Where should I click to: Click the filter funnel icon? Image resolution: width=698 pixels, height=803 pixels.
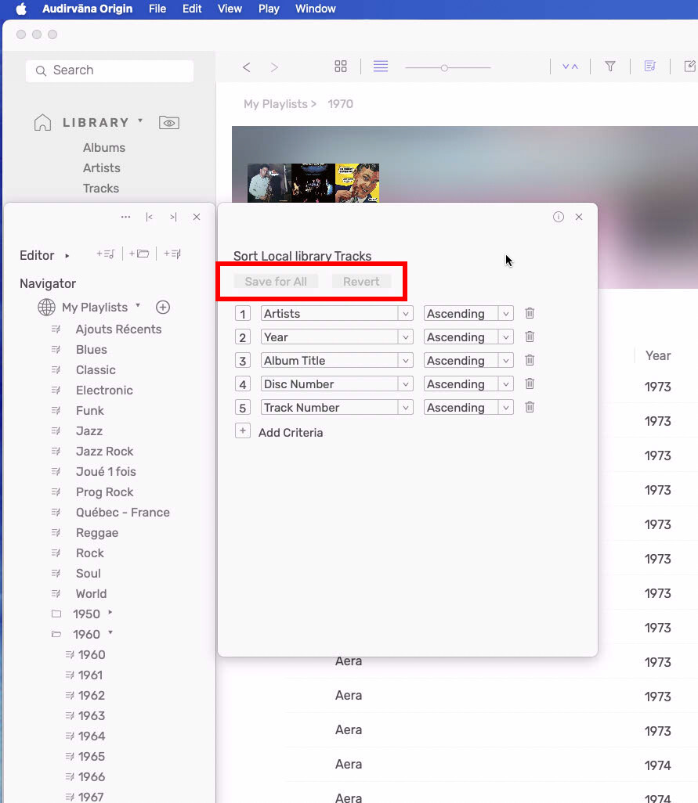(x=610, y=67)
